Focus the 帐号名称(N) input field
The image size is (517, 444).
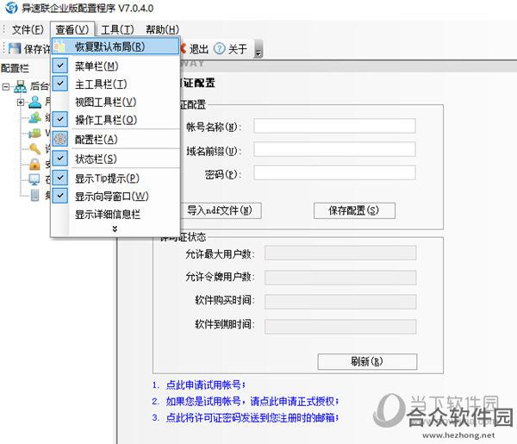click(x=334, y=126)
